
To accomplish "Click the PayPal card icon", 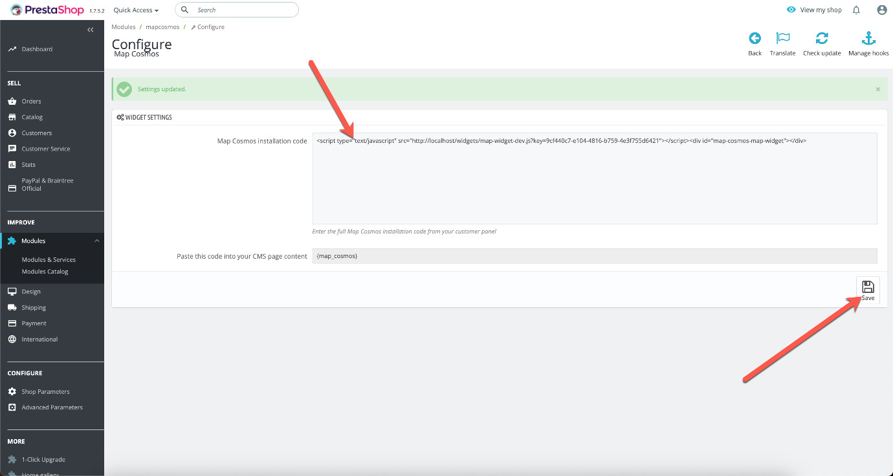I will pos(12,189).
